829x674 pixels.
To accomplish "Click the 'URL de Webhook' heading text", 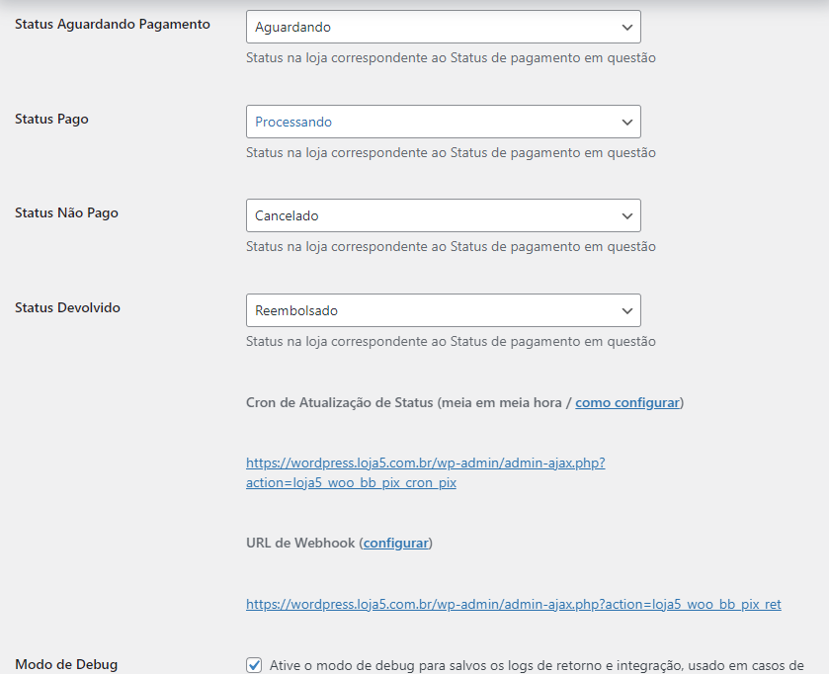I will click(300, 543).
